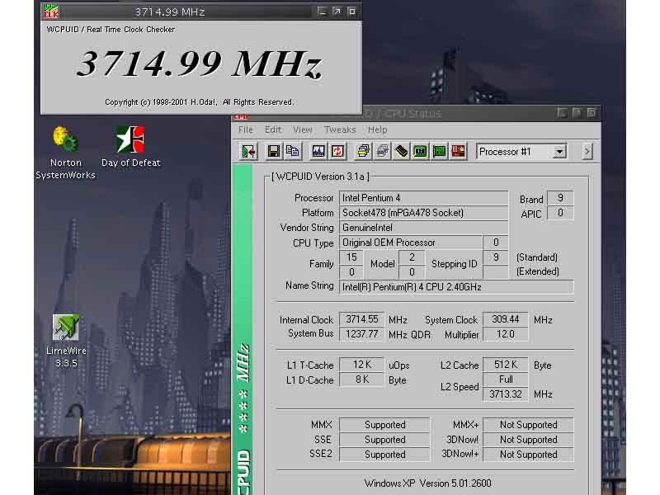Click the exit door icon in toolbar

coord(248,151)
